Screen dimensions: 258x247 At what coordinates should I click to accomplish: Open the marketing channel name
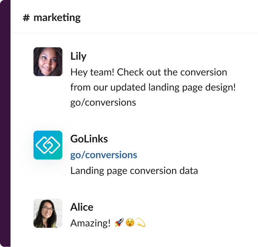point(57,18)
